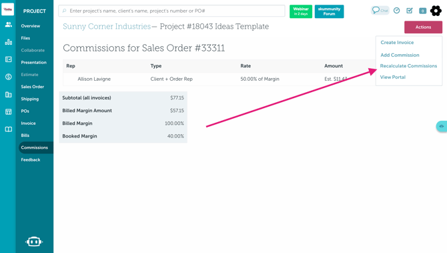Screen dimensions: 447x253
Task: Click the company logo at top left
Action: click(x=8, y=9)
